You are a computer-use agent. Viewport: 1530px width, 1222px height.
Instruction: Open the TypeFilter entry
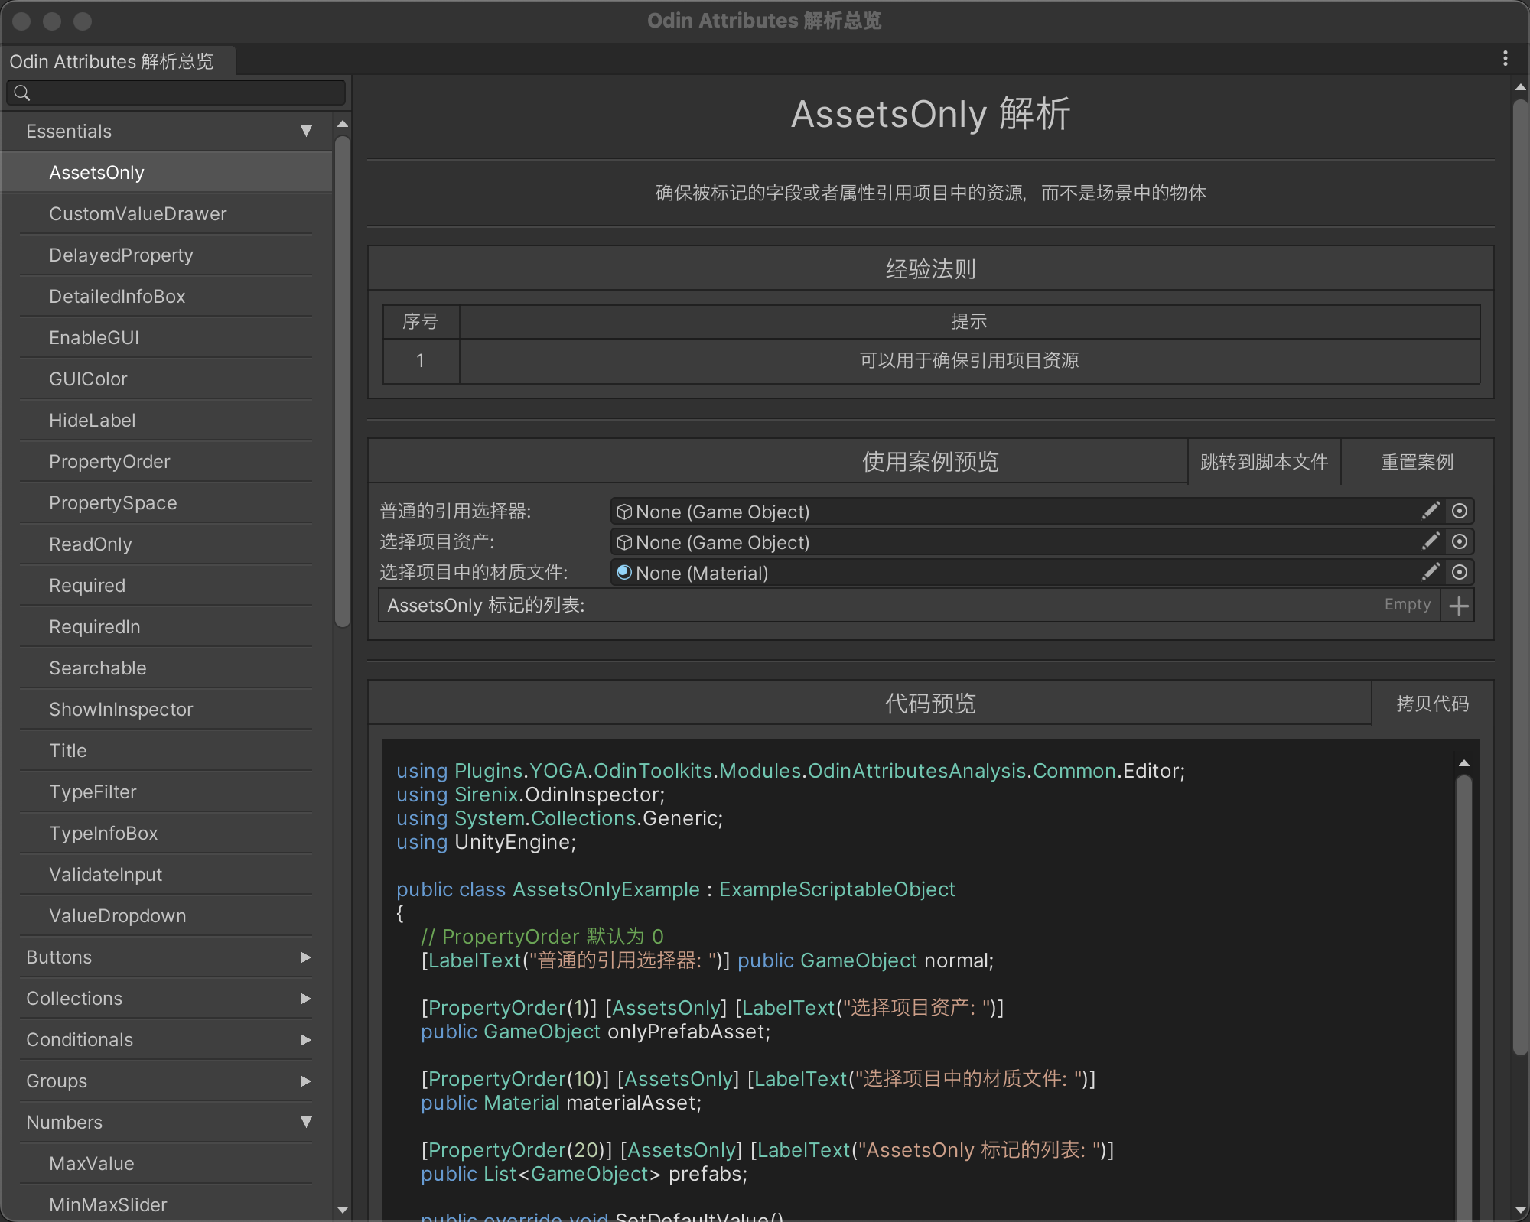167,791
